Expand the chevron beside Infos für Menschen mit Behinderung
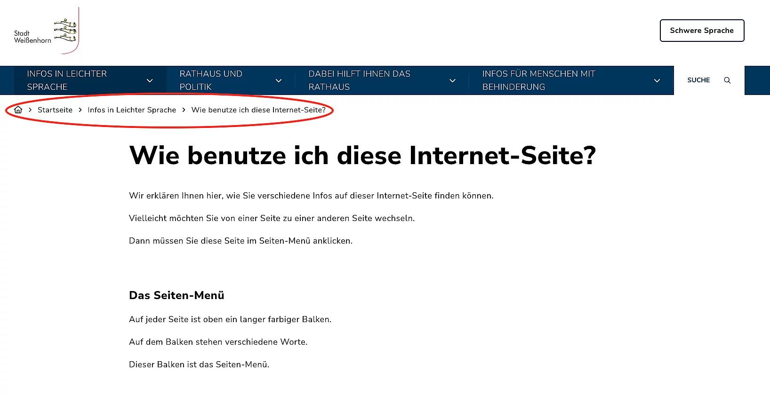The width and height of the screenshot is (770, 395). pos(657,80)
